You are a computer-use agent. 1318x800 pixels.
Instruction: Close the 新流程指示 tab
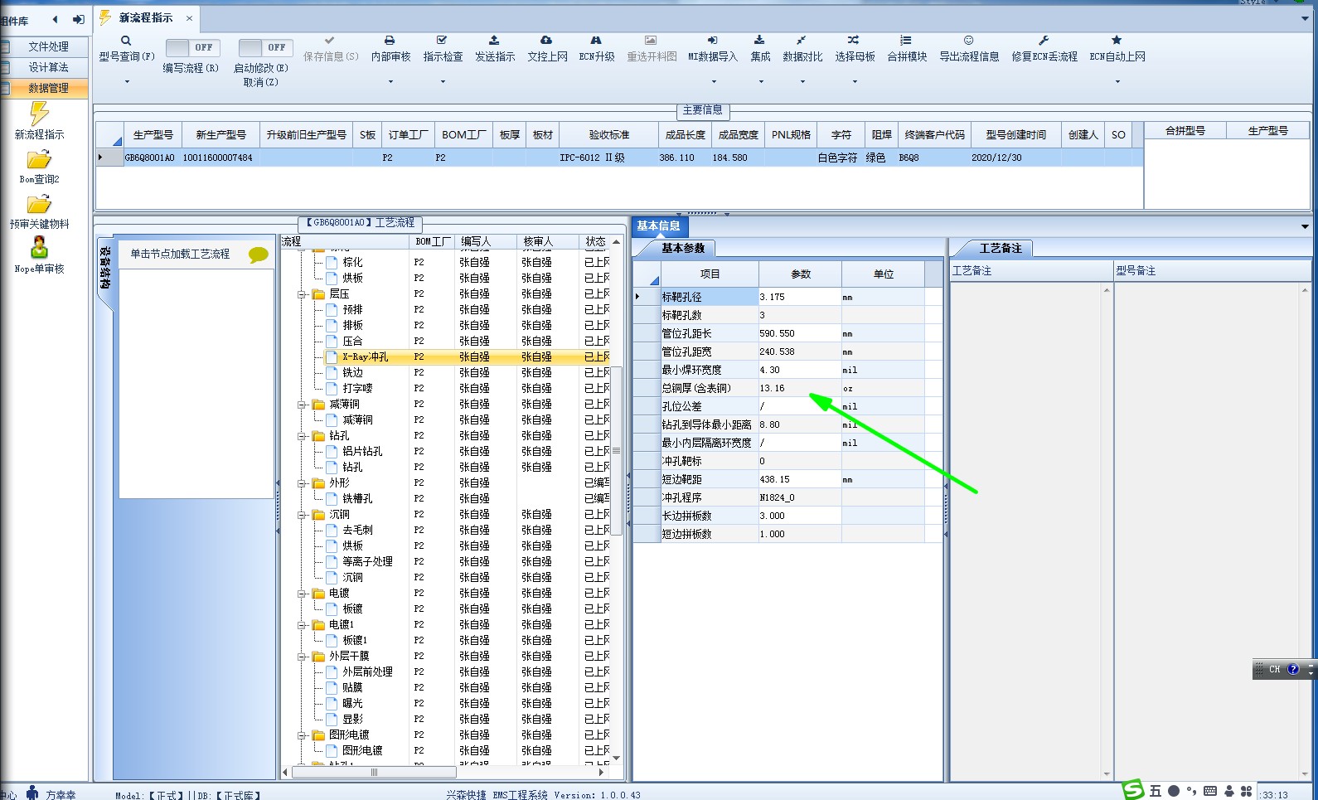click(x=189, y=17)
